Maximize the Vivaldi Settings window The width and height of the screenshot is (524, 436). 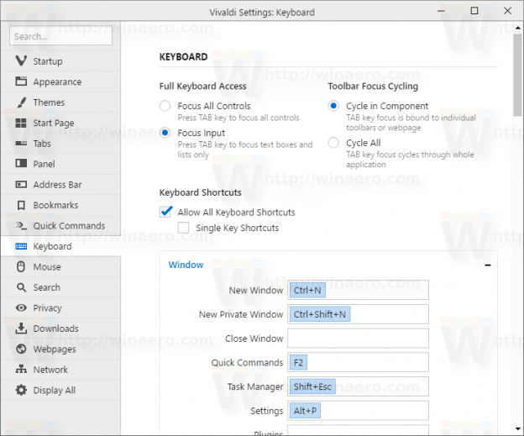[474, 11]
